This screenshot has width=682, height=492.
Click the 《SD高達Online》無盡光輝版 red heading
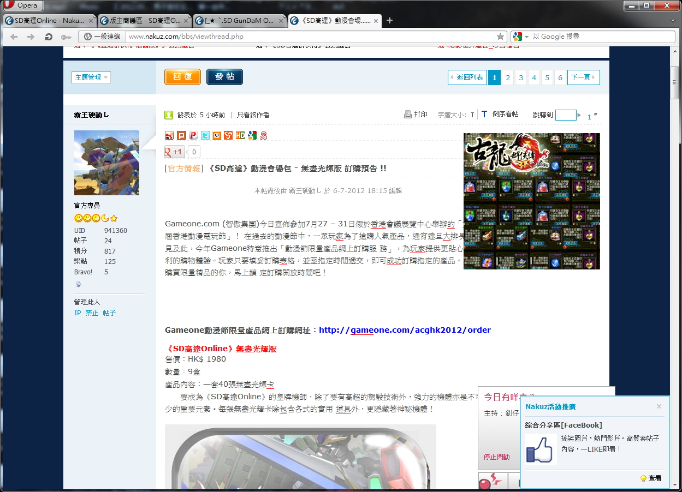(221, 349)
